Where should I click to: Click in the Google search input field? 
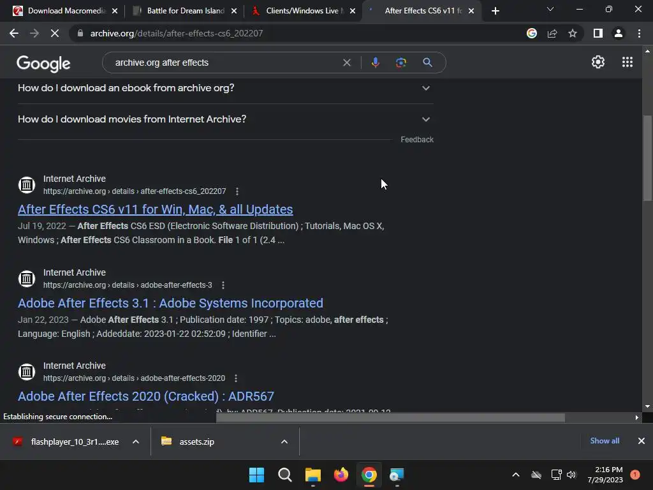pyautogui.click(x=225, y=63)
